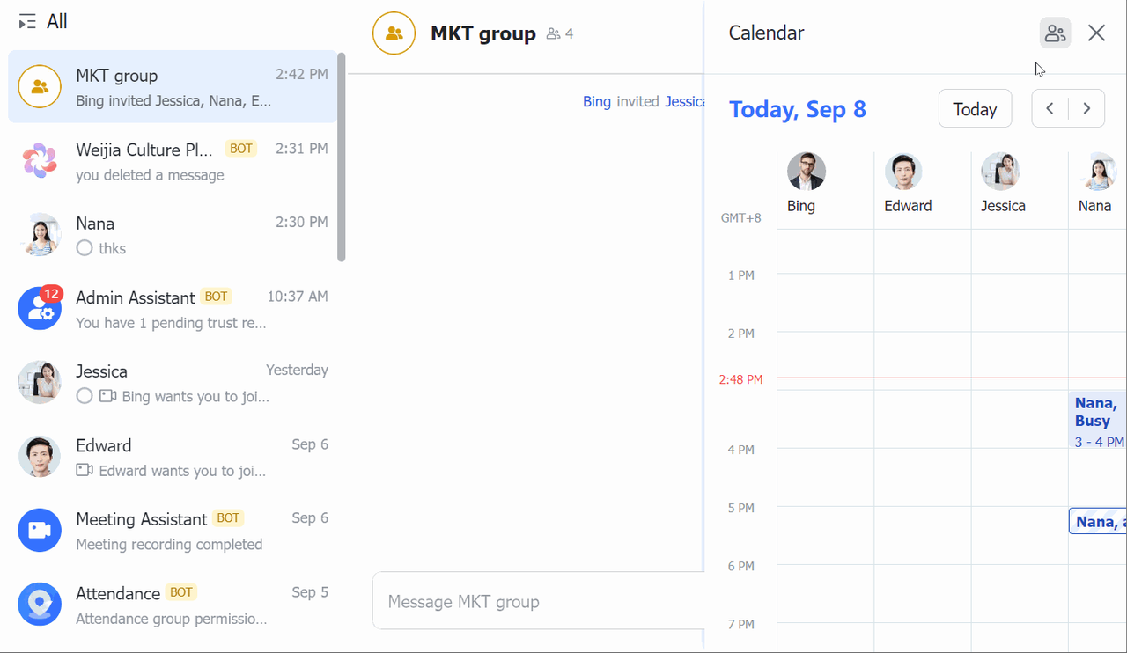Select Edward's conversation in chat list
1127x653 pixels.
[173, 457]
